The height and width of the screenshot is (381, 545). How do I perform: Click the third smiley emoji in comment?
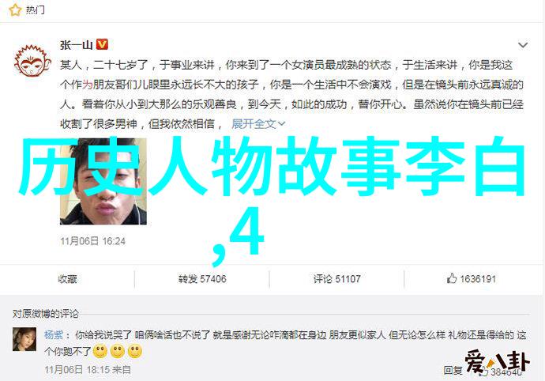click(x=135, y=352)
